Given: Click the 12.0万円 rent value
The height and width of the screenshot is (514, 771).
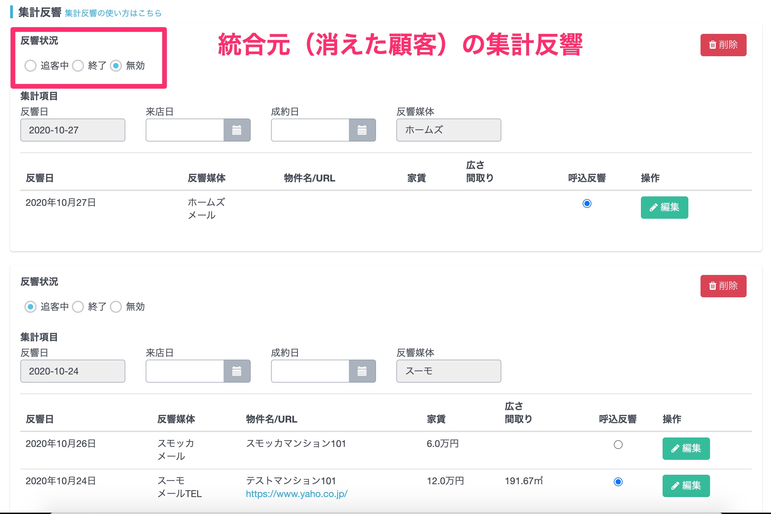Looking at the screenshot, I should [x=445, y=481].
